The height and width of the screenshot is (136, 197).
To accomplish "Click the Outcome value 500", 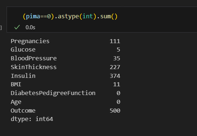I will (115, 111).
